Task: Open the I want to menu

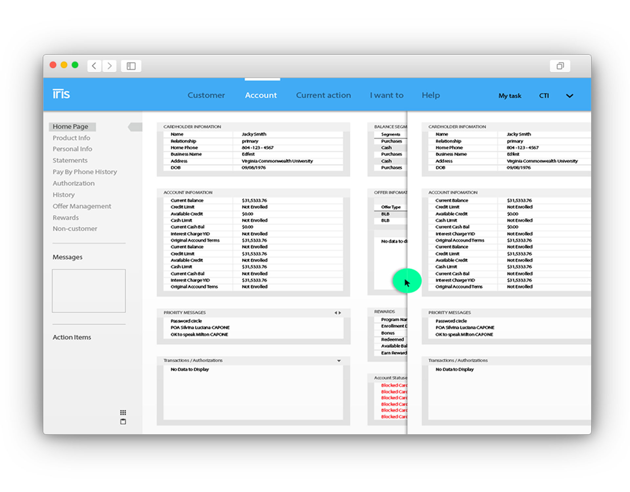Action: (x=387, y=95)
